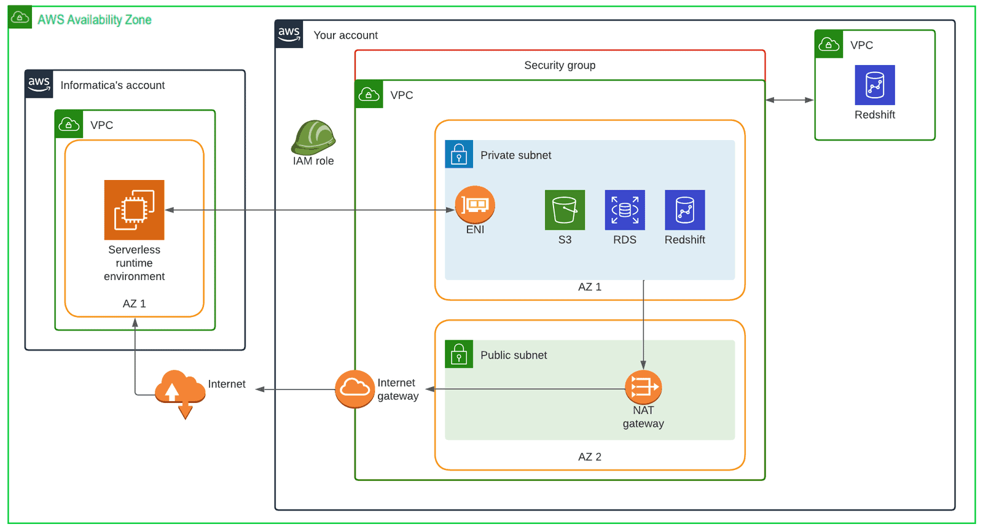Click the Redshift icon in Private subnet

coord(684,210)
